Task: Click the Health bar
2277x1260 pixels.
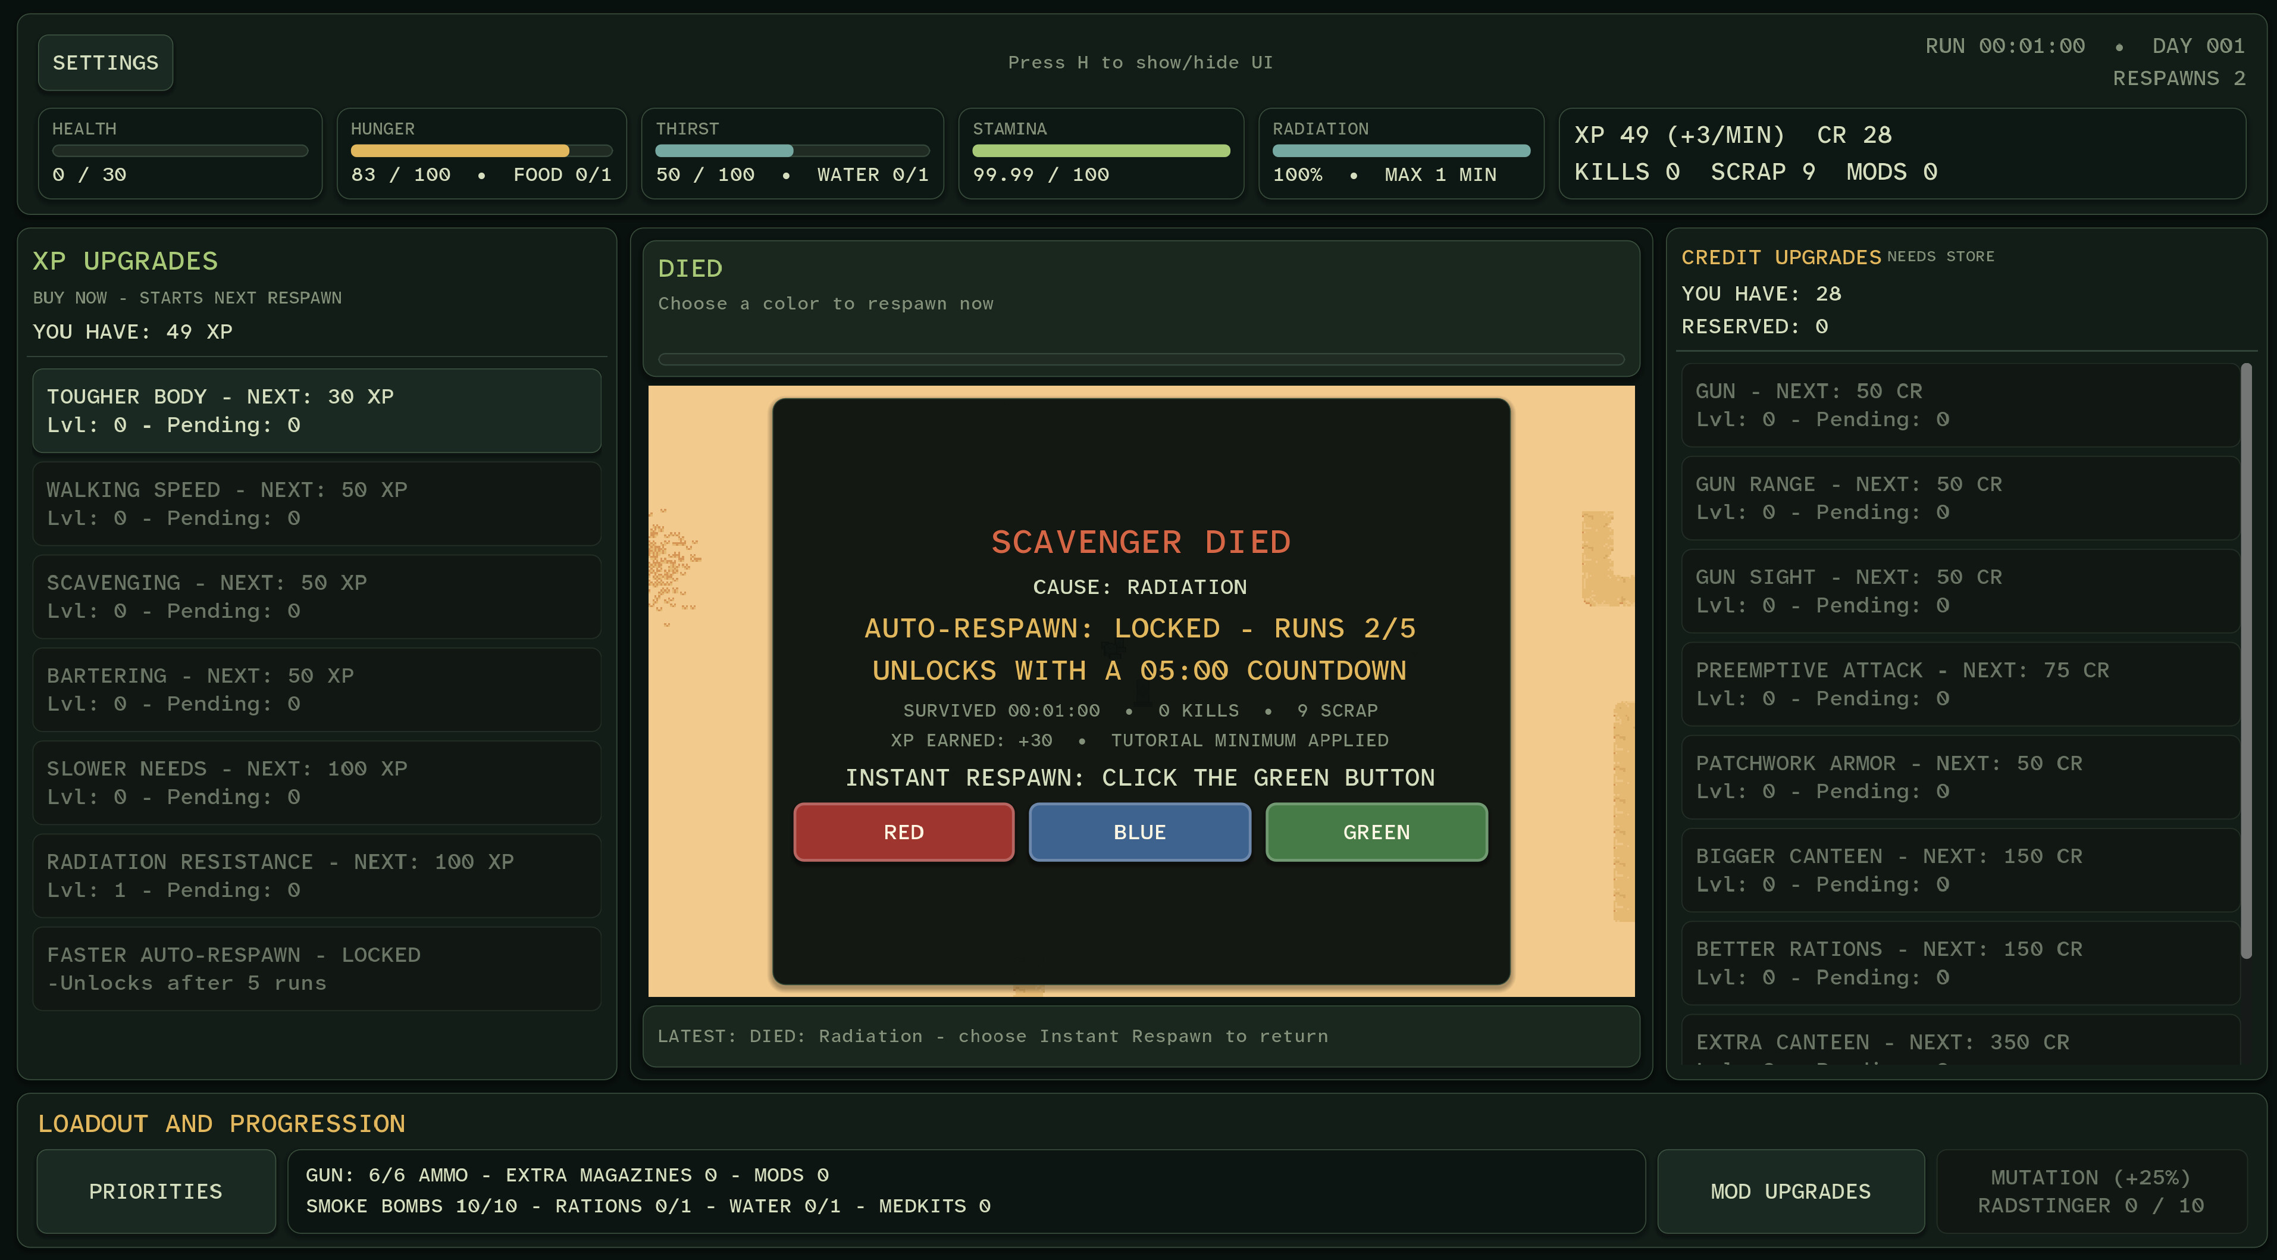Action: [180, 151]
